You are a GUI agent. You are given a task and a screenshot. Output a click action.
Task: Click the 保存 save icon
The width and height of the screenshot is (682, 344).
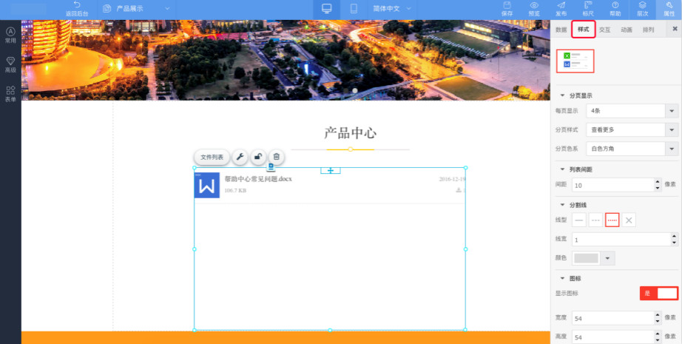[x=507, y=9]
